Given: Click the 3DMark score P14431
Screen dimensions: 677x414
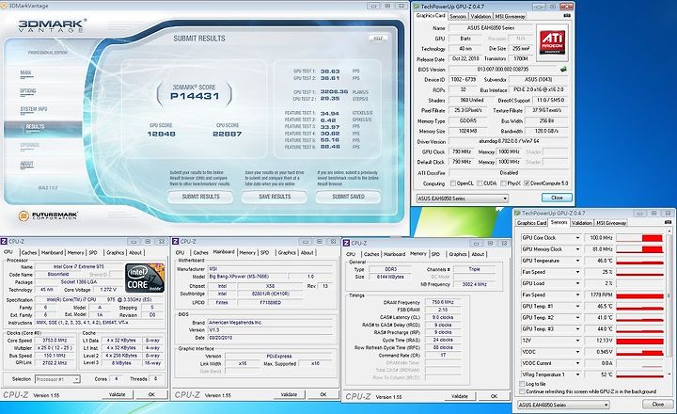Looking at the screenshot, I should click(195, 96).
